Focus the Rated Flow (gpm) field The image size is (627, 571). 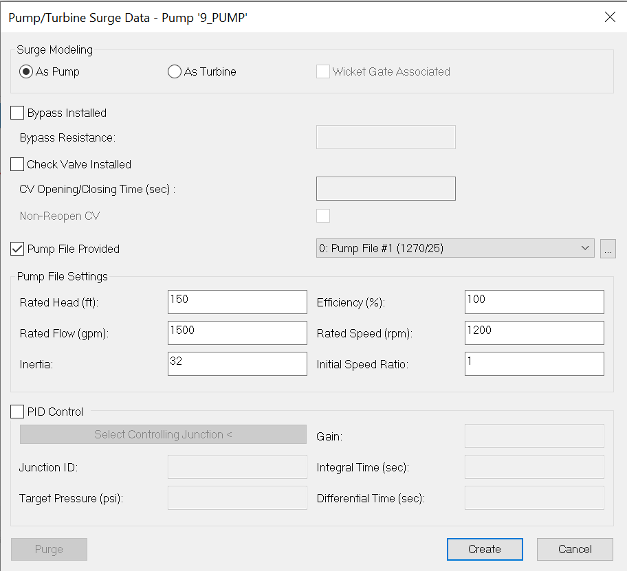[x=237, y=333]
